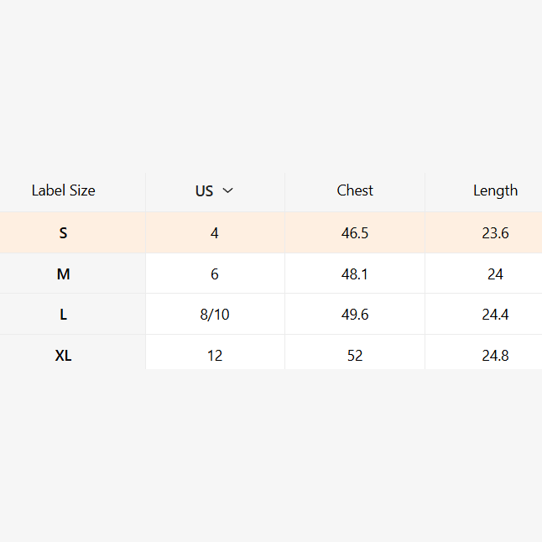Click the 49.6 chest measurement
The width and height of the screenshot is (542, 542).
coord(355,315)
